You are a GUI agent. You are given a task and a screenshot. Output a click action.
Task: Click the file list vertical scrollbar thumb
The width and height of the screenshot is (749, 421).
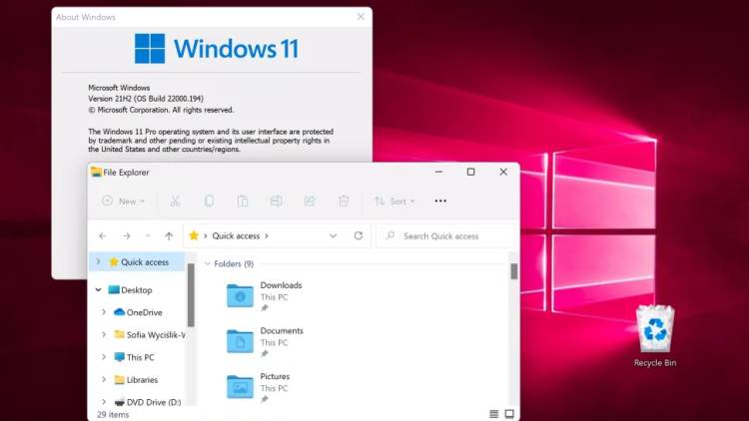point(514,271)
